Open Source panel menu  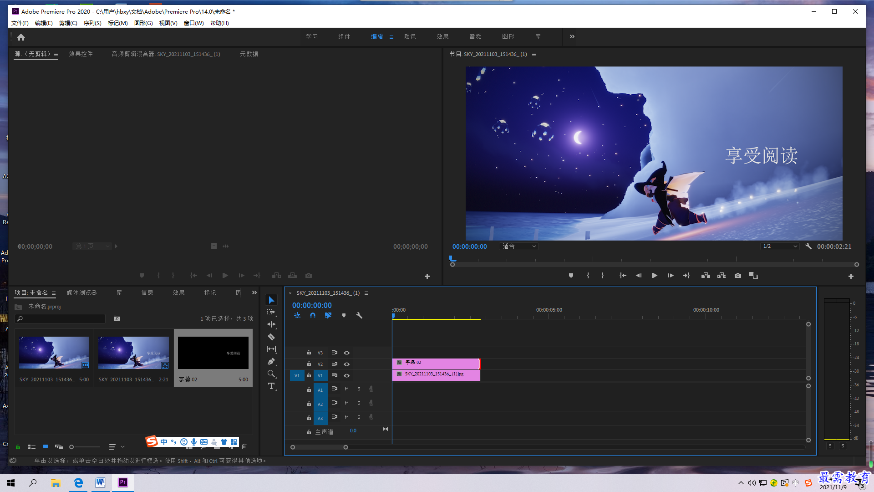coord(56,54)
